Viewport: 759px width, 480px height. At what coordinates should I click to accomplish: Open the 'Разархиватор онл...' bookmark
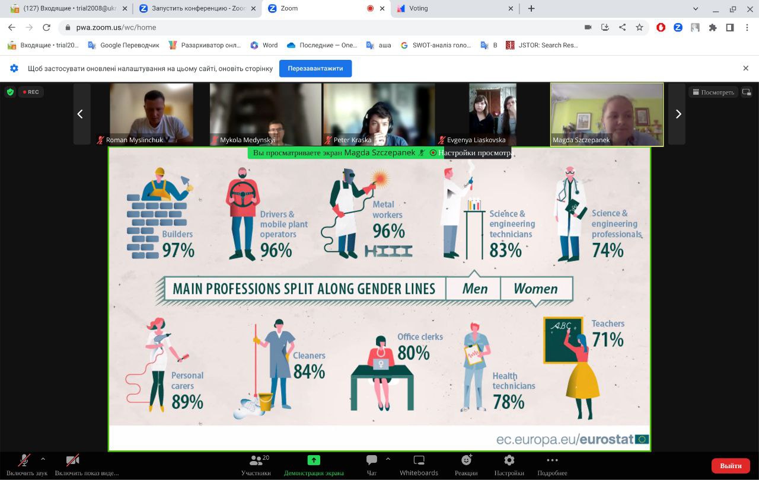coord(205,45)
